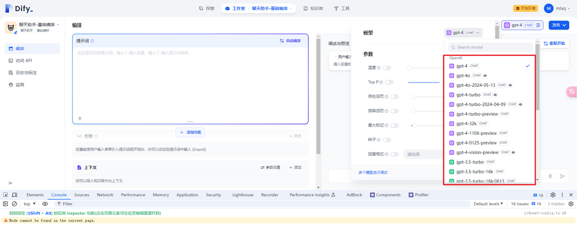Switch to the DevTools Elements tab
Screen dimensions: 577x226
pos(35,195)
